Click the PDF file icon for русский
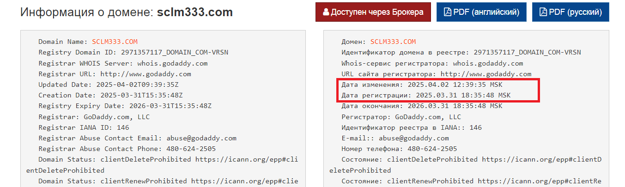 tap(543, 12)
